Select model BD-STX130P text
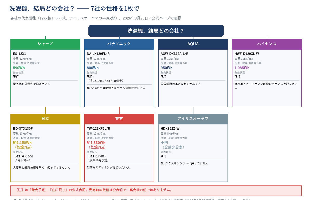Image resolution: width=312 pixels, height=200 pixels. (23, 129)
